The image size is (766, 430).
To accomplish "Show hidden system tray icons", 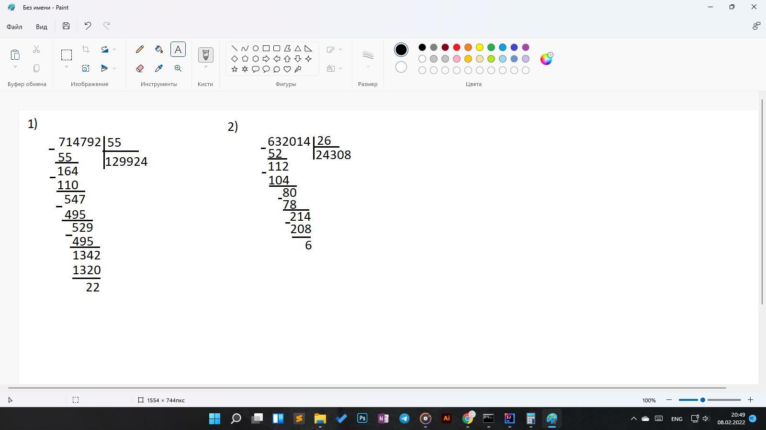I will [633, 419].
